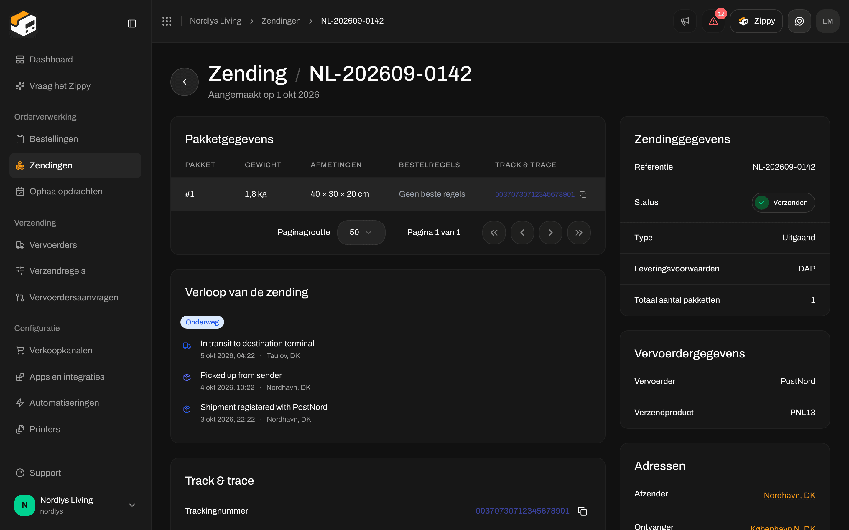Click Zendingen breadcrumb
Viewport: 849px width, 530px height.
281,21
